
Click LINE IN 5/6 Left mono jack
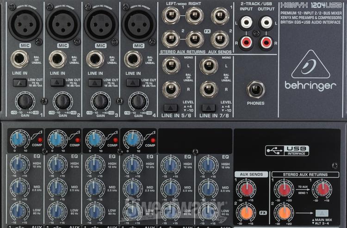[x=171, y=65]
